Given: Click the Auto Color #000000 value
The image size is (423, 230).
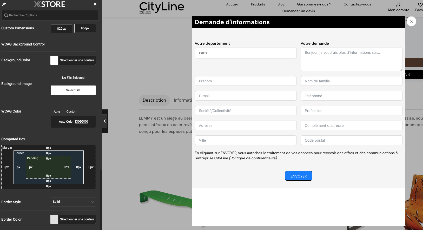Looking at the screenshot, I should 82,122.
